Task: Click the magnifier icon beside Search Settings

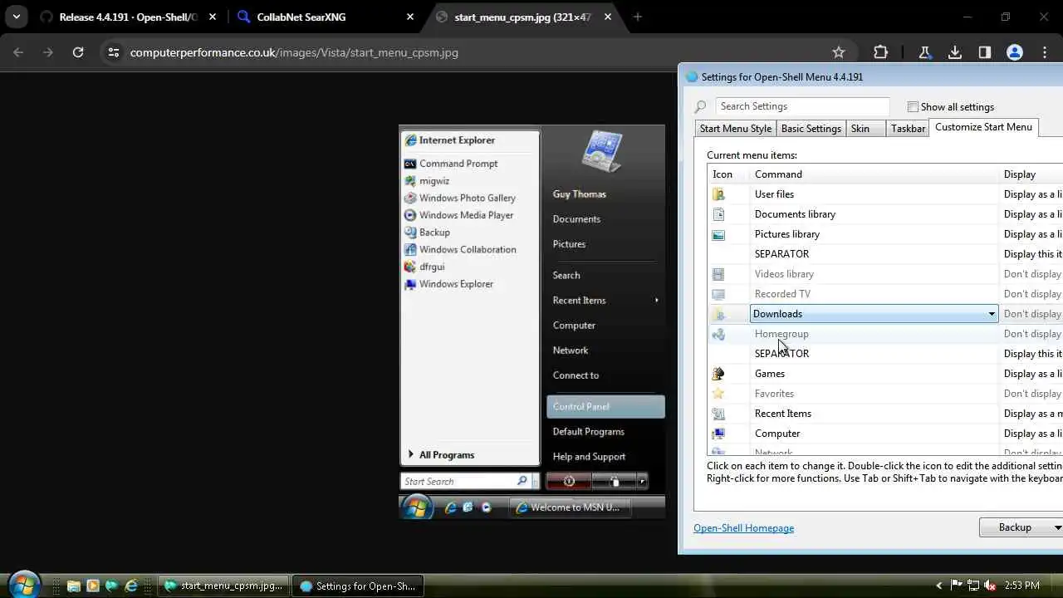Action: 700,106
